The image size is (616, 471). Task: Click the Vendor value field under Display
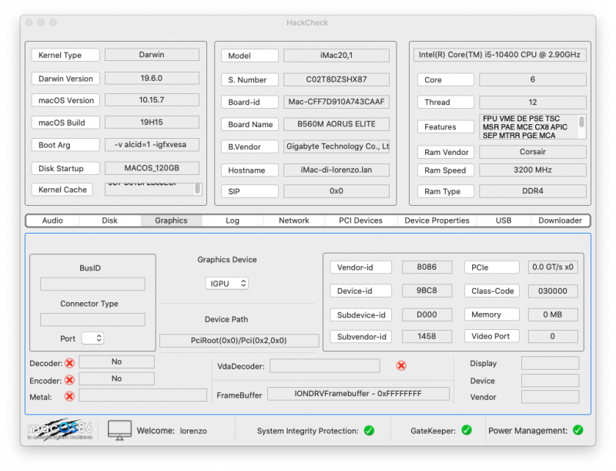coord(550,397)
